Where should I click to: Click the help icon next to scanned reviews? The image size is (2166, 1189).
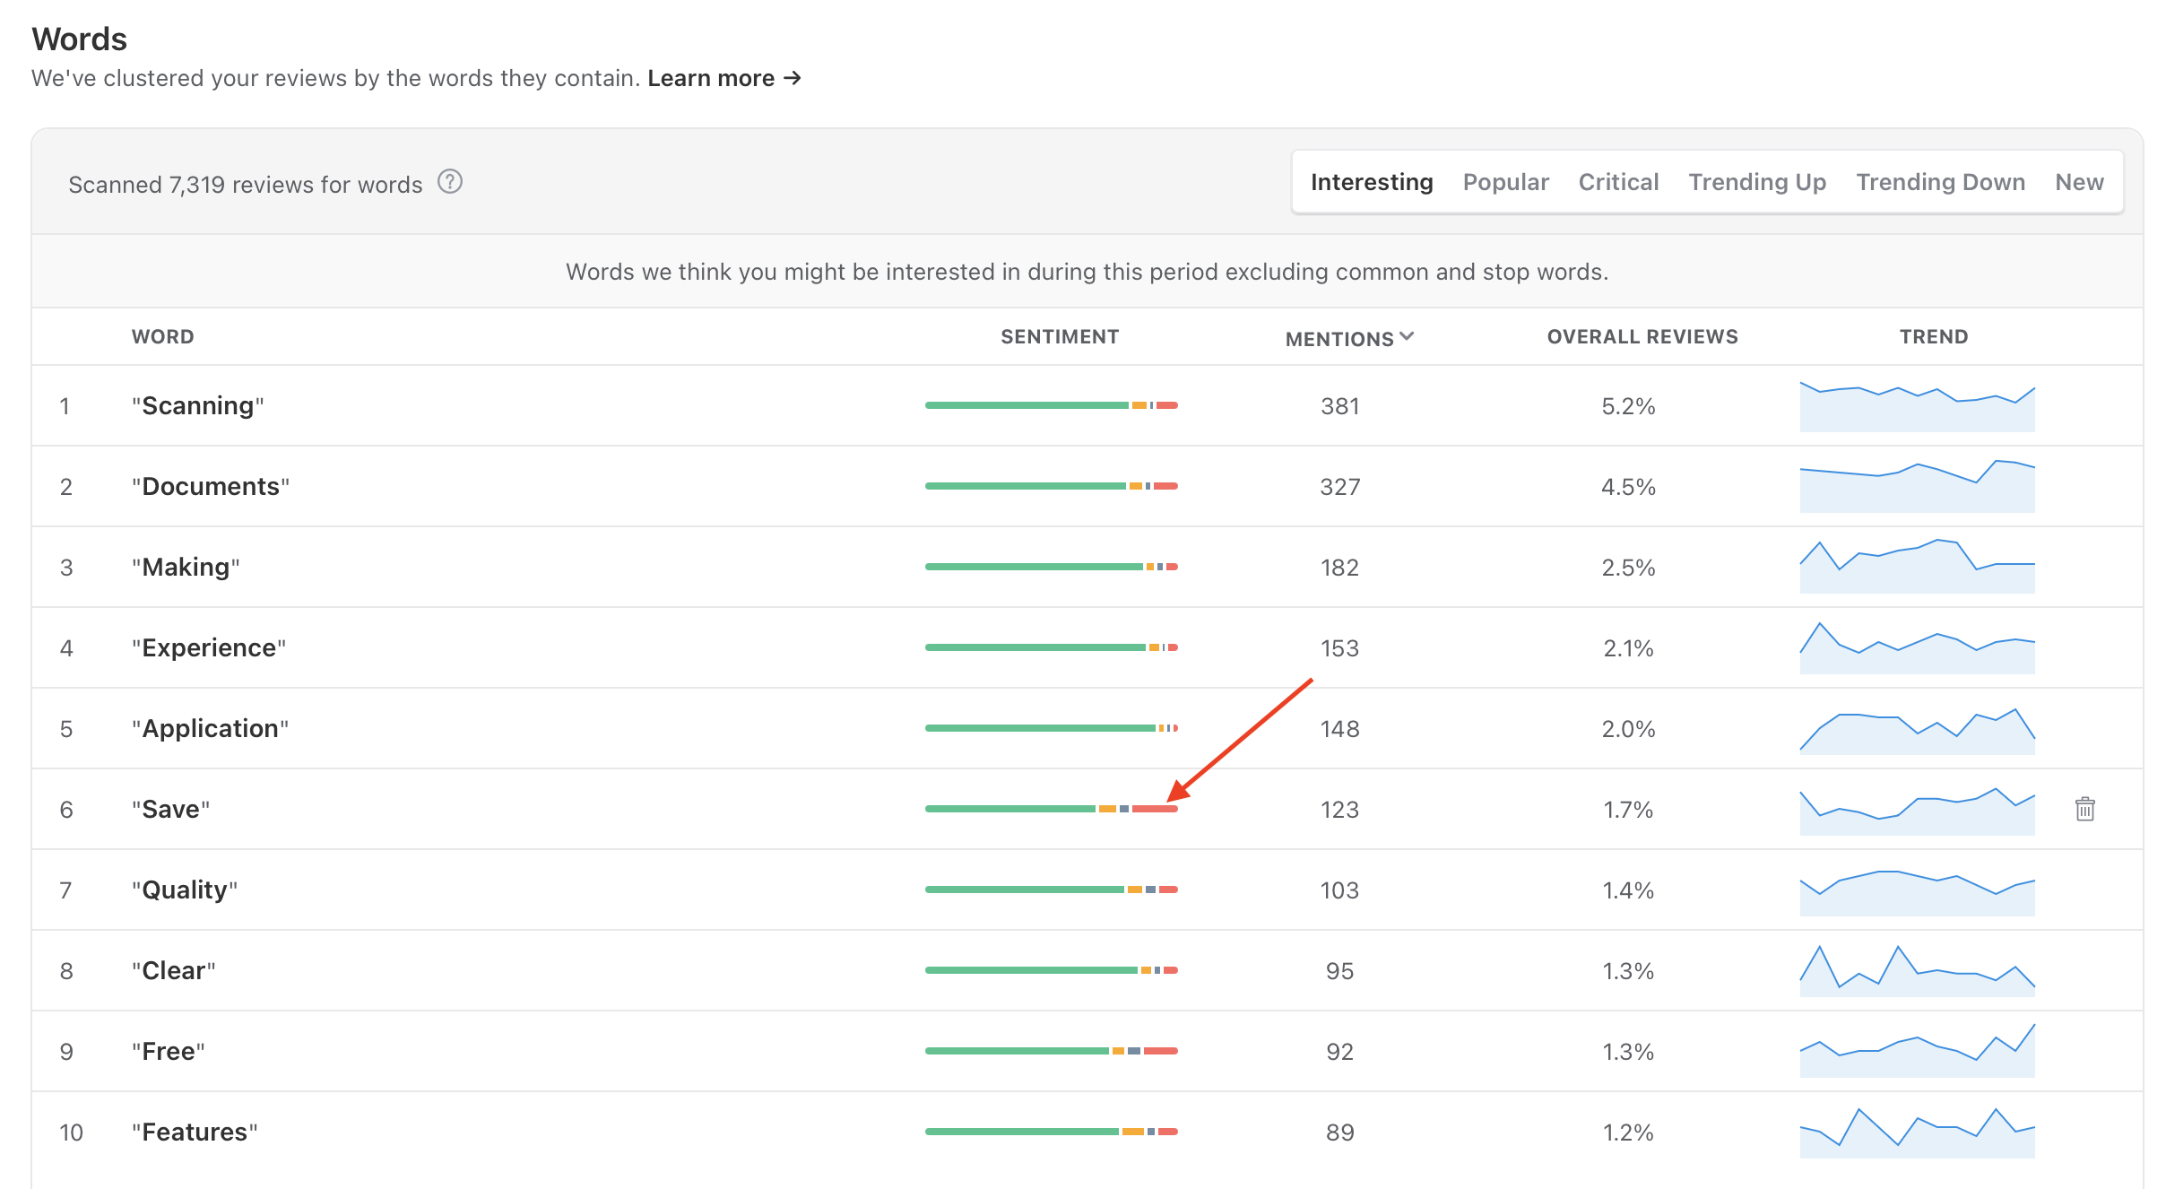pos(449,182)
